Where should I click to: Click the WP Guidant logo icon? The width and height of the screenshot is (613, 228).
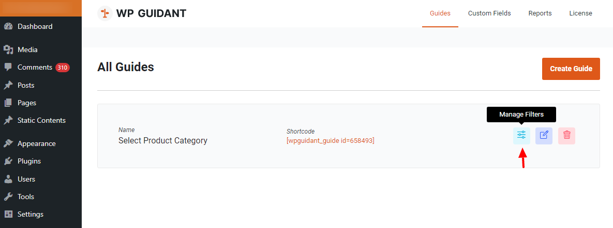pos(105,13)
